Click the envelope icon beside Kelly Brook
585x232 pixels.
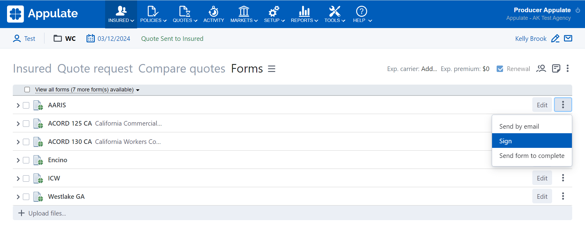[x=568, y=38]
